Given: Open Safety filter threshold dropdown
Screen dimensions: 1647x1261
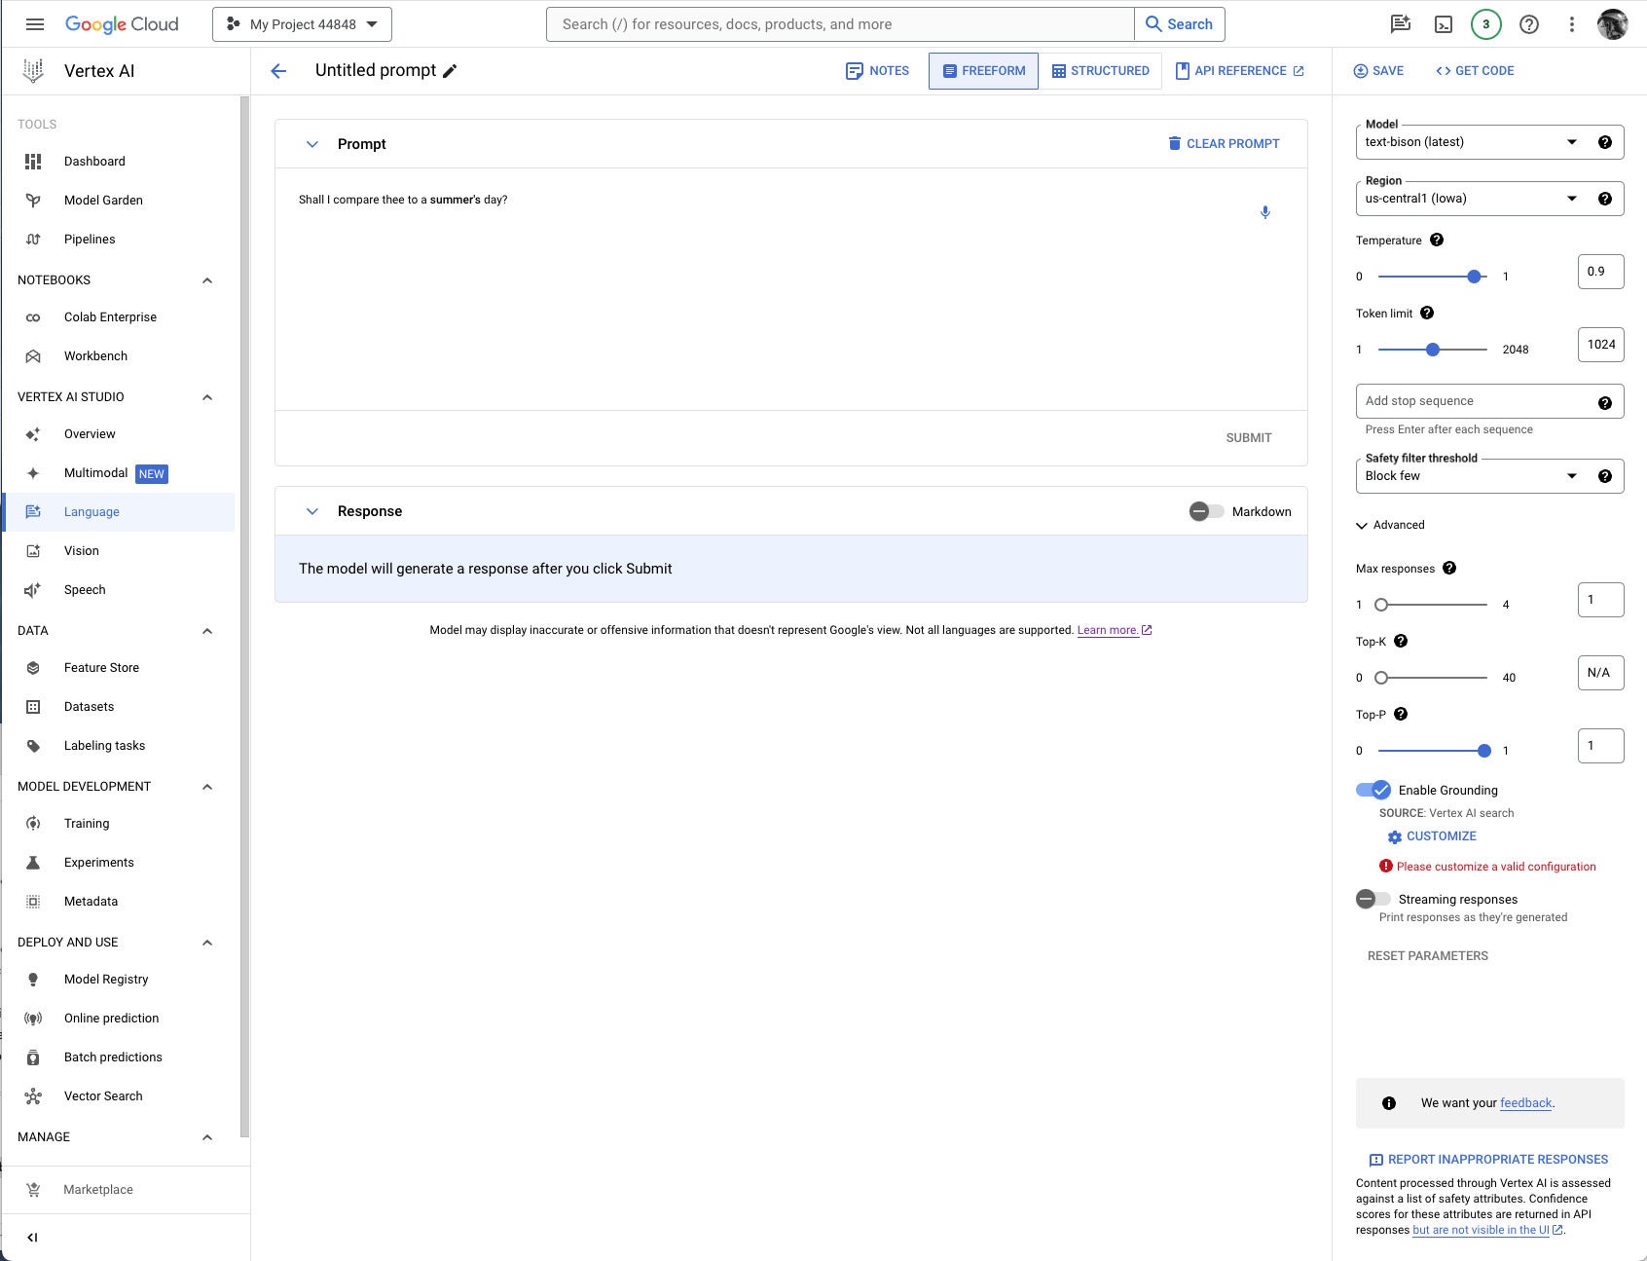Looking at the screenshot, I should [1472, 476].
